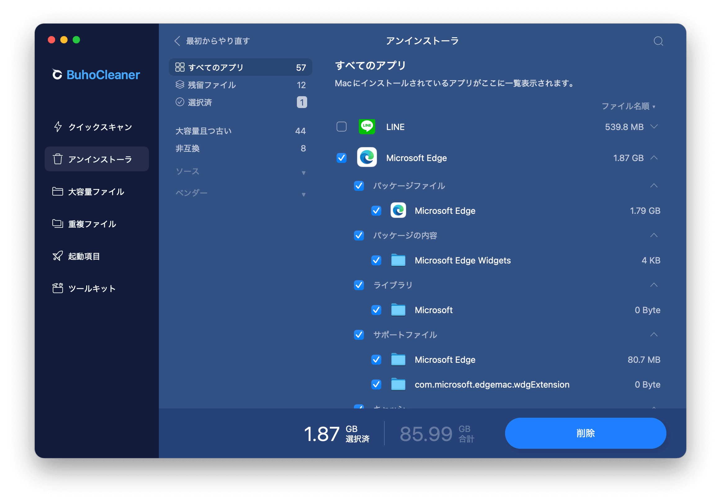This screenshot has width=721, height=504.
Task: Click the checkmark circle icon beside 選択済
Action: [x=180, y=102]
